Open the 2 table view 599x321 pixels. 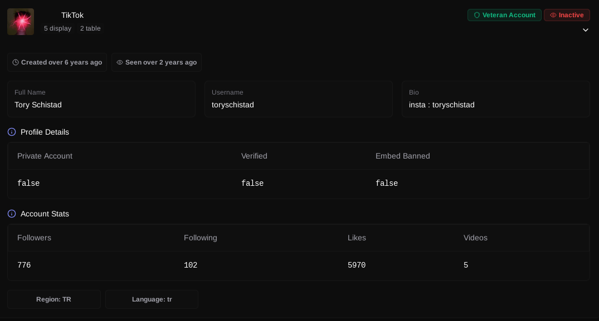click(x=90, y=28)
